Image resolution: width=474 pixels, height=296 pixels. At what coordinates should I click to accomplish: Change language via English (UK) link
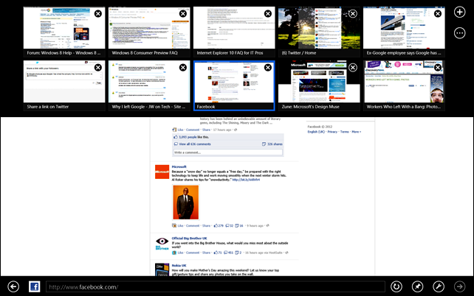pyautogui.click(x=316, y=132)
